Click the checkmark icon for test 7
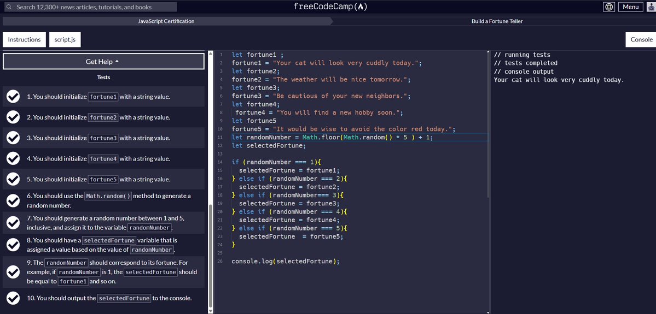The image size is (656, 314). (x=13, y=223)
